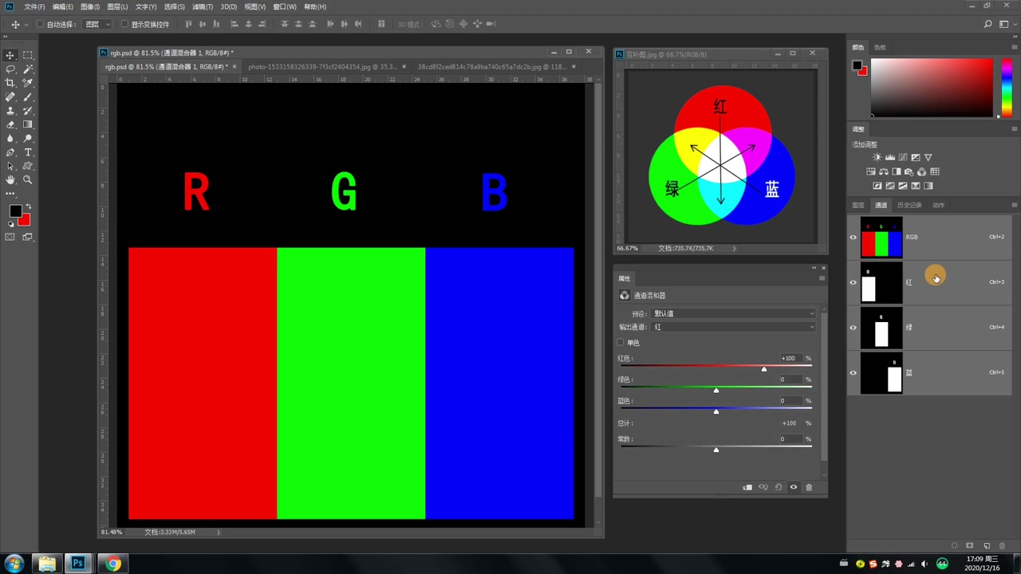Open the 图层 auto-select dropdown
This screenshot has width=1021, height=574.
click(97, 25)
